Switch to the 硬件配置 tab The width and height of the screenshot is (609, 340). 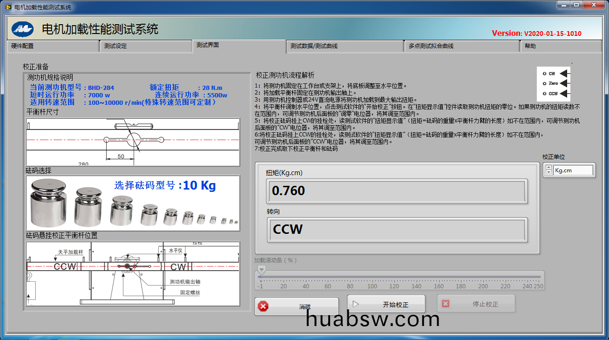tap(51, 46)
